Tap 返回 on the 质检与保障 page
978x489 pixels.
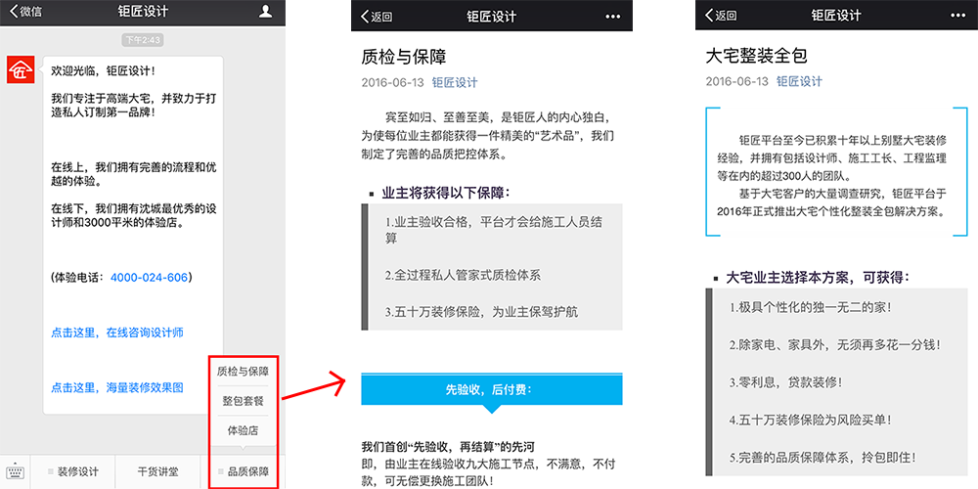[x=377, y=17]
